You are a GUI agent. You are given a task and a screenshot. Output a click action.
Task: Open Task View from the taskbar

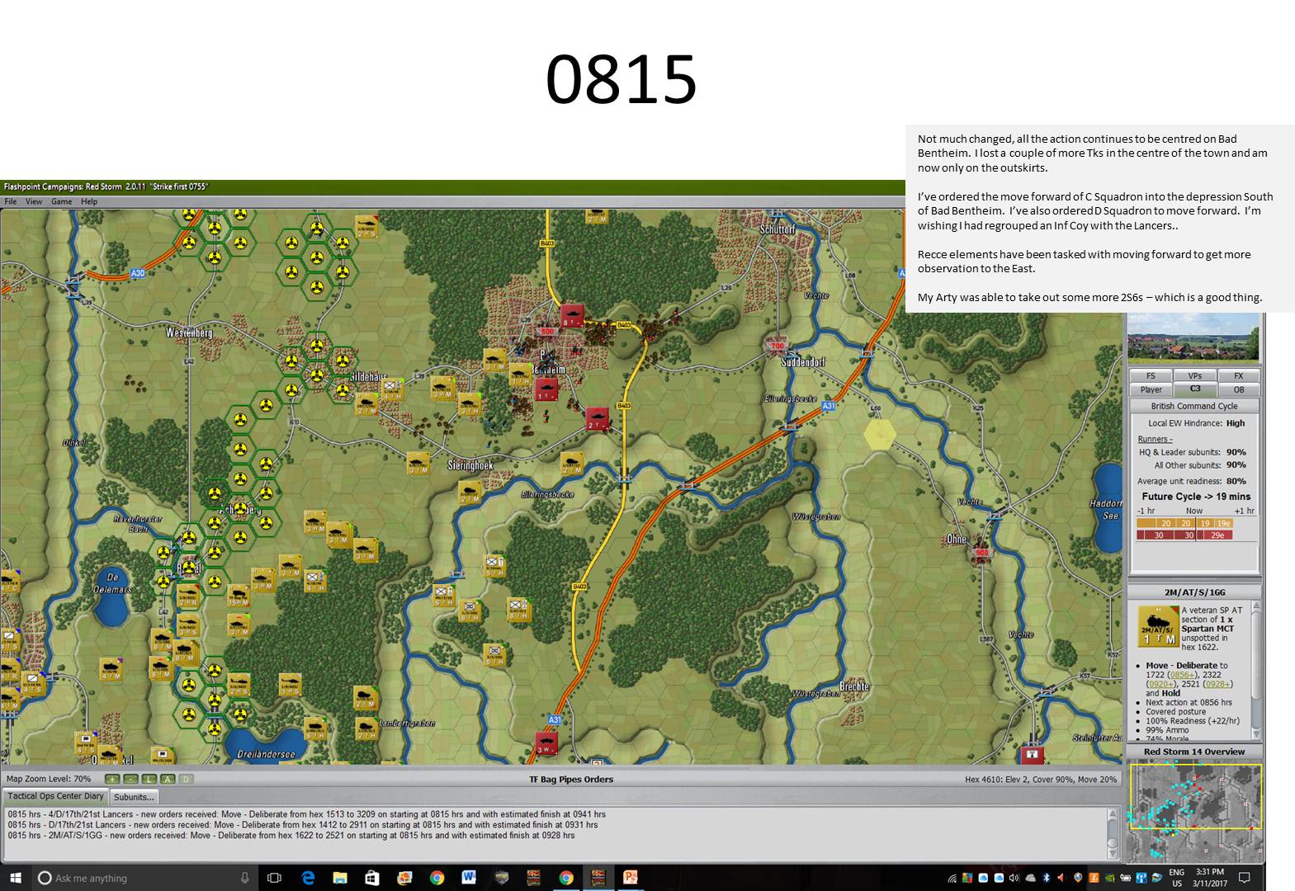click(x=274, y=878)
